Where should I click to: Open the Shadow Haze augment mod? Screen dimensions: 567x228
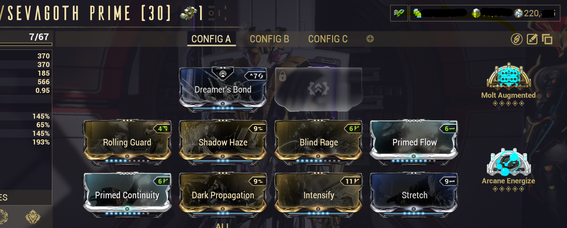(x=223, y=142)
